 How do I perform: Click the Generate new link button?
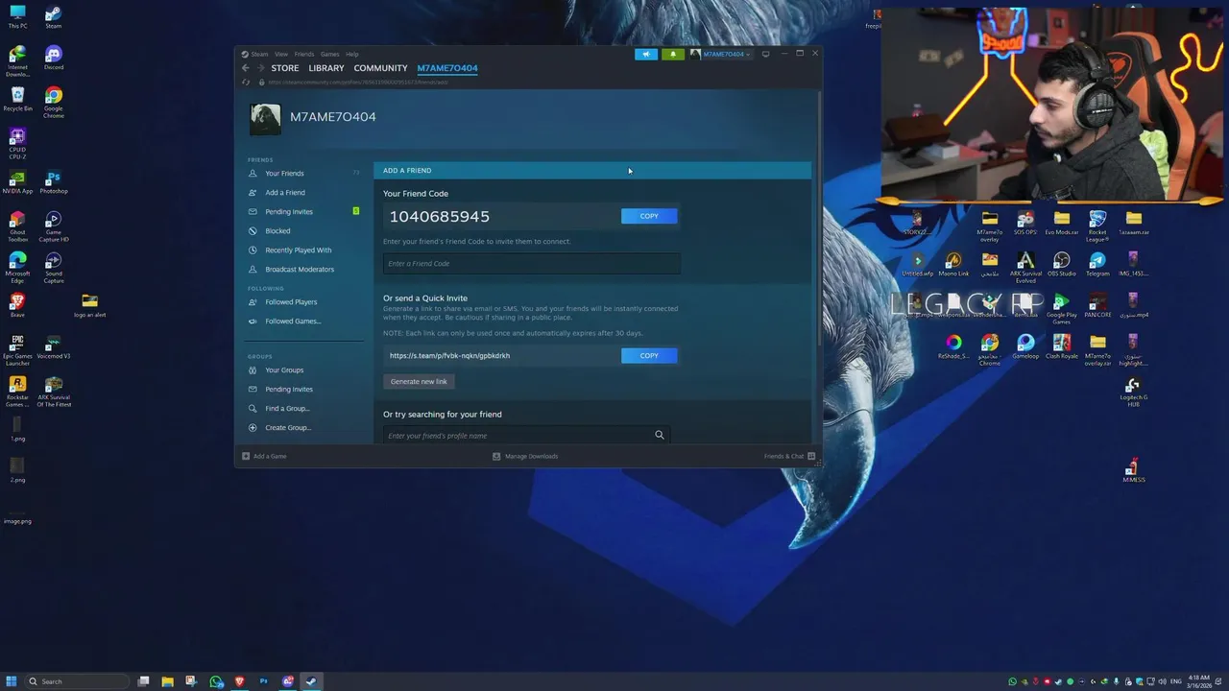419,381
